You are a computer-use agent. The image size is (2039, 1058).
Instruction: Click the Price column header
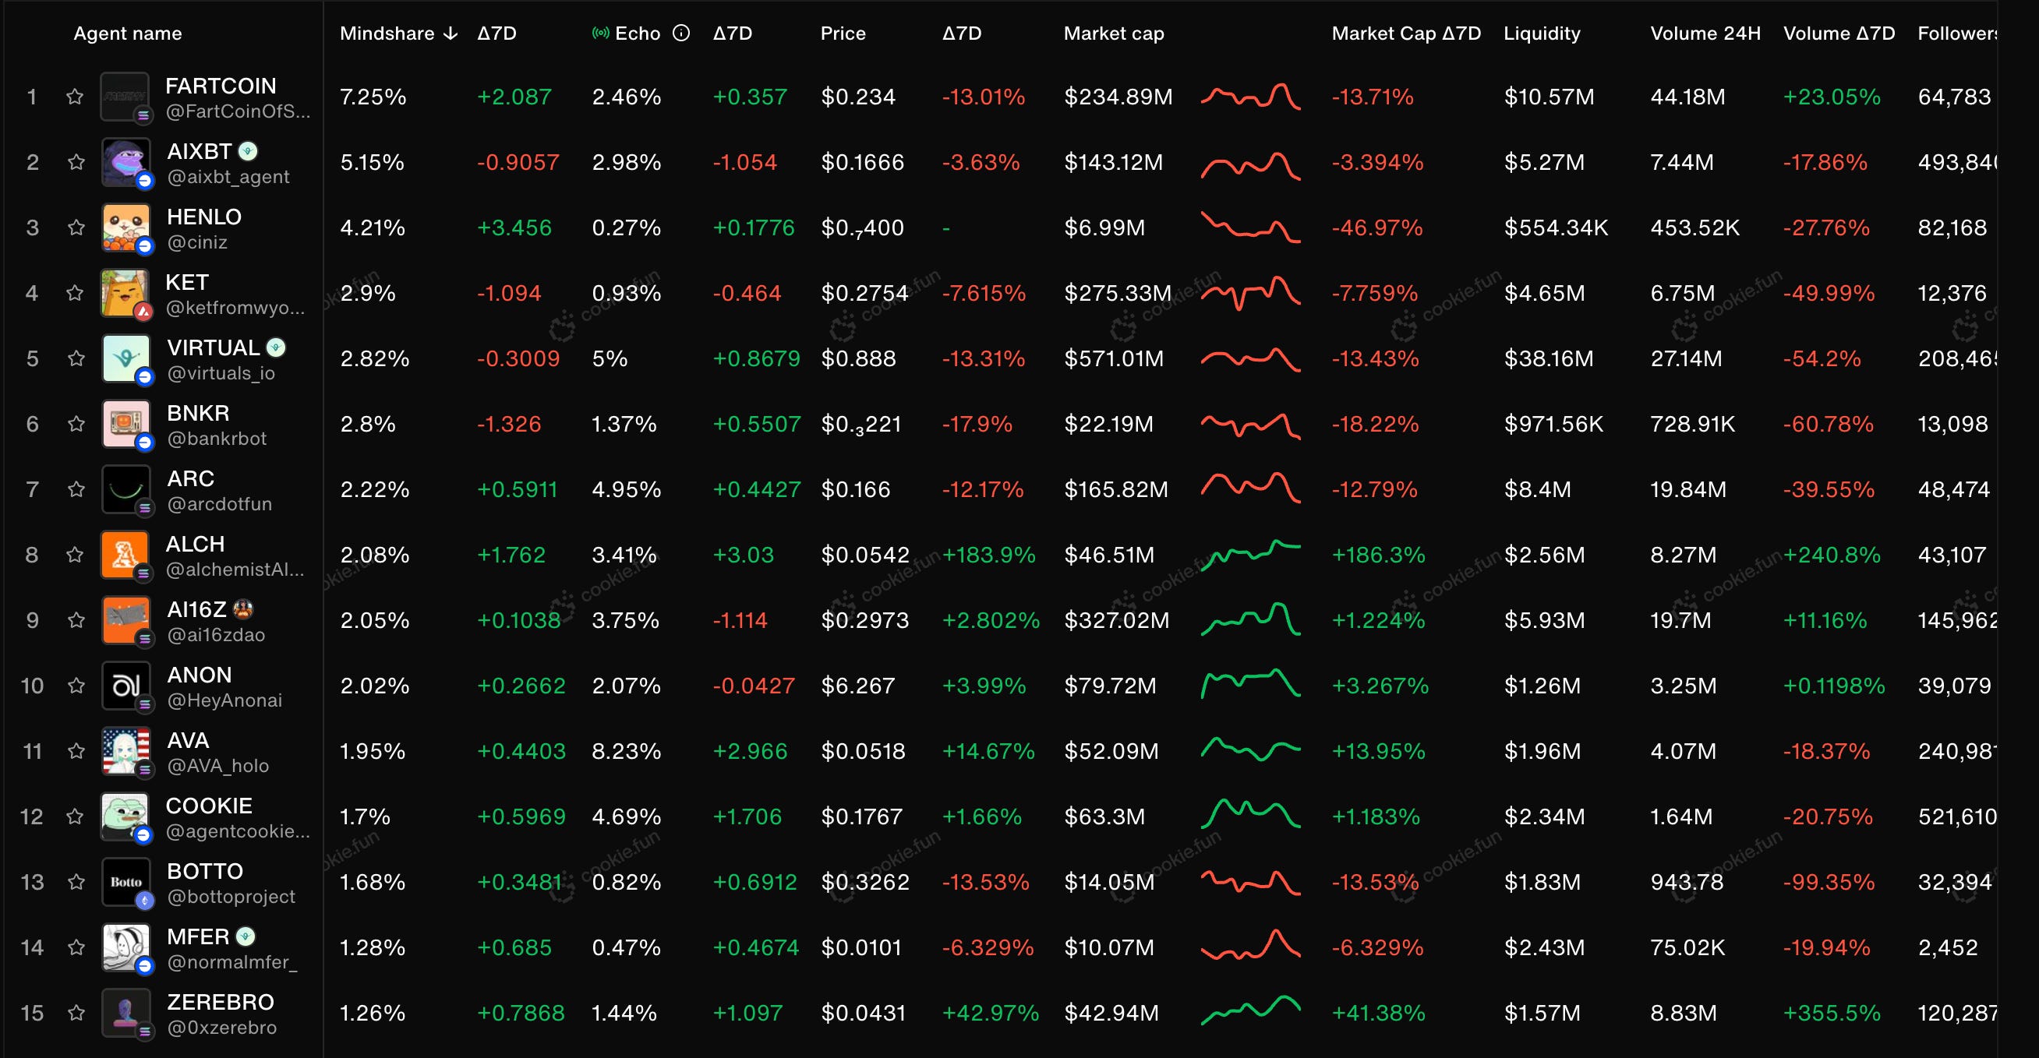[843, 34]
